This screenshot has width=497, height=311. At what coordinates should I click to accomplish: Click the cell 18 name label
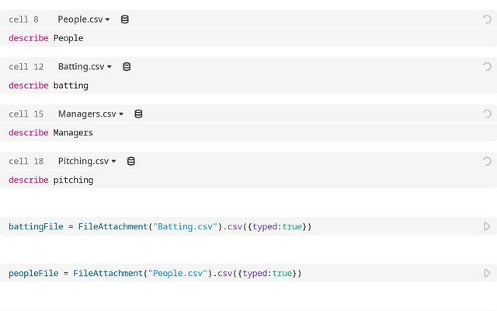tap(26, 162)
